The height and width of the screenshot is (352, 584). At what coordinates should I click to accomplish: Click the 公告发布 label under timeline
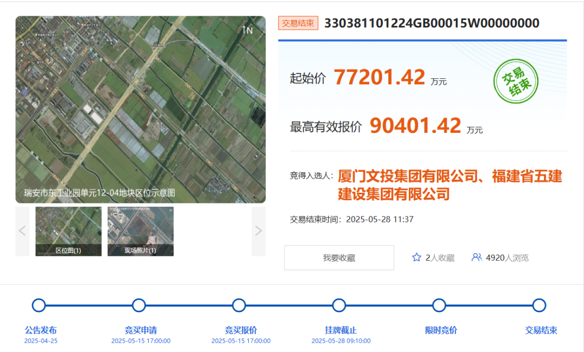(41, 330)
